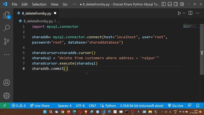This screenshot has height=115, width=204.
Task: Start Live Share session
Action: [x=40, y=105]
